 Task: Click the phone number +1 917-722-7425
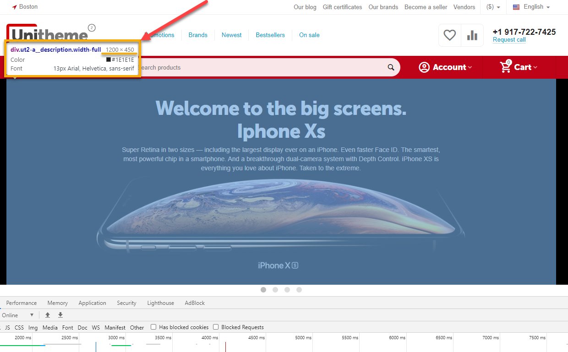point(524,32)
